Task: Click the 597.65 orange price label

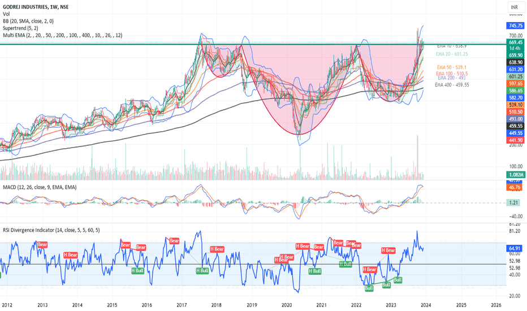Action: [516, 83]
